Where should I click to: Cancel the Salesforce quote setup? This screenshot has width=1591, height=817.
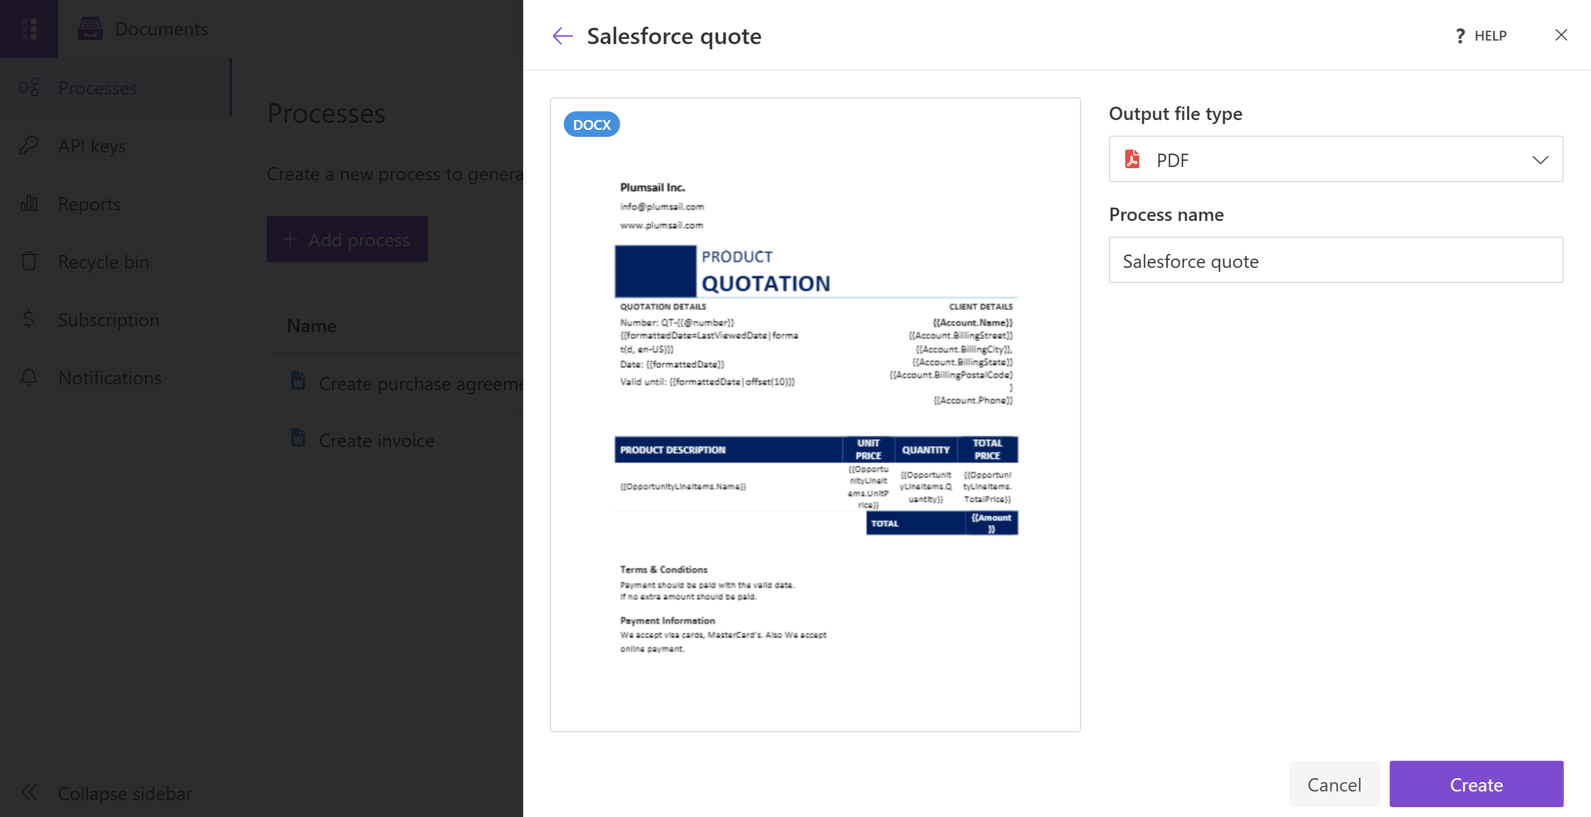[1334, 785]
